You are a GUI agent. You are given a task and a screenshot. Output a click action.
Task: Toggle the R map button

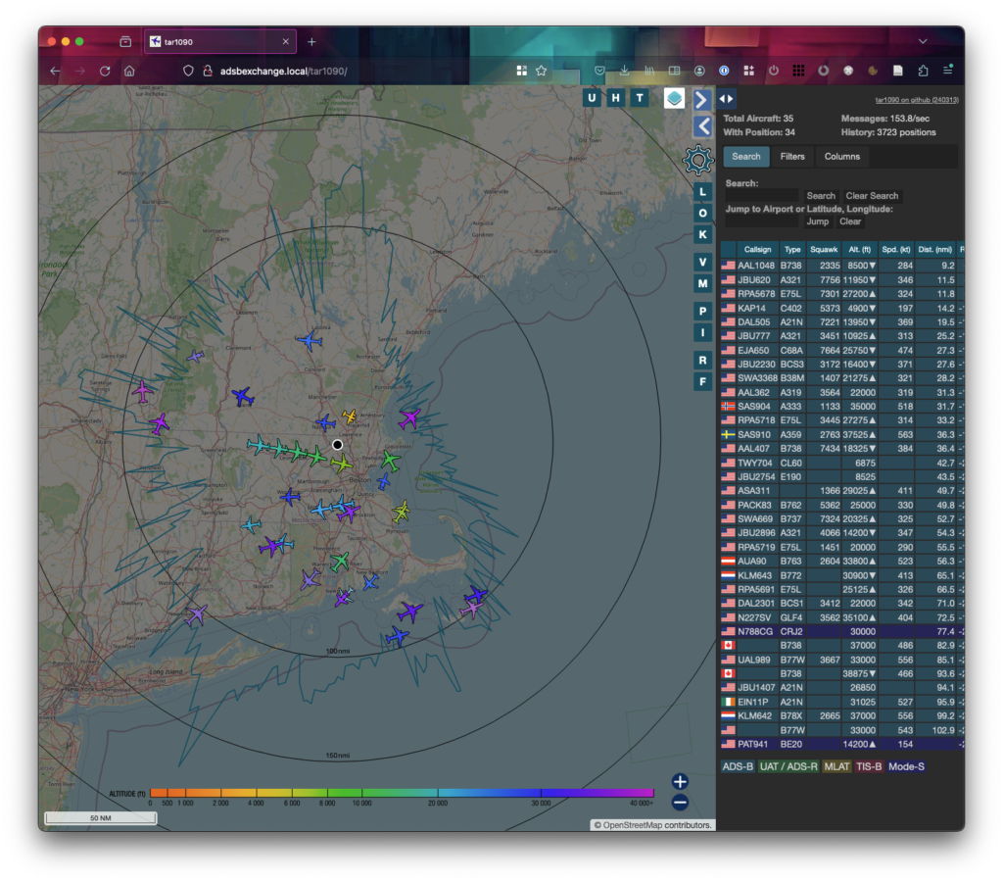[702, 361]
